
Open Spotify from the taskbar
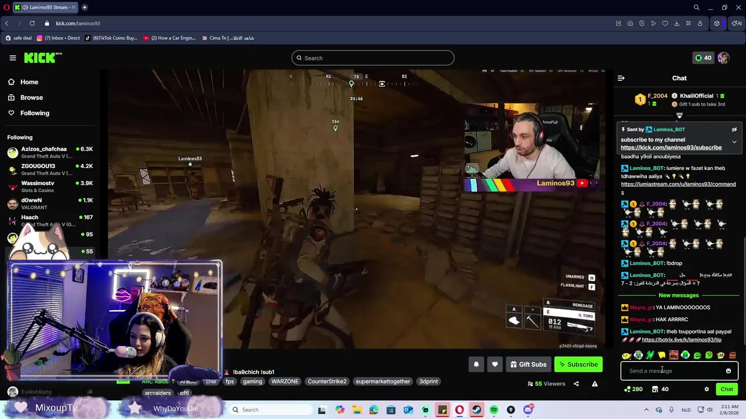(x=494, y=410)
